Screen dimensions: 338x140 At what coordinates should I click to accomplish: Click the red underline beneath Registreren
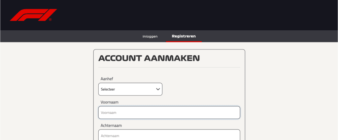[x=184, y=42]
